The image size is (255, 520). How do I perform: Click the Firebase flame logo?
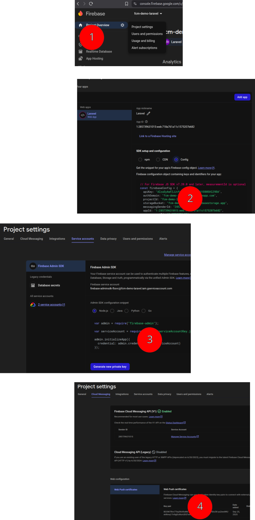(x=81, y=13)
